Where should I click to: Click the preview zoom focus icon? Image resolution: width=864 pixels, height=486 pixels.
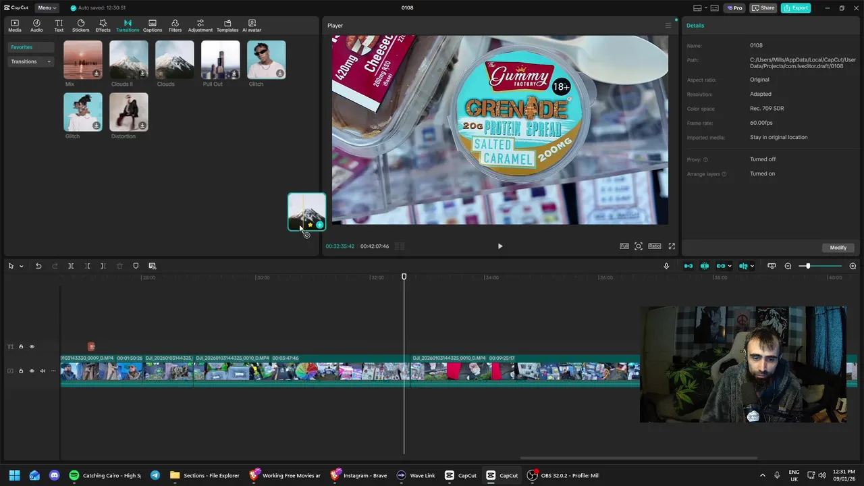pyautogui.click(x=639, y=246)
